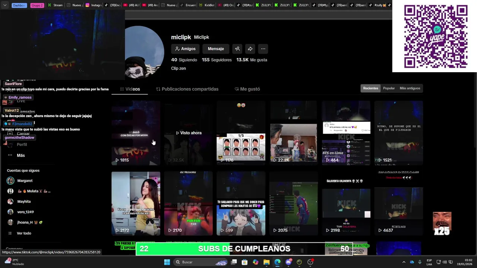Open the video with 1521 views
The image size is (477, 268).
point(398,133)
